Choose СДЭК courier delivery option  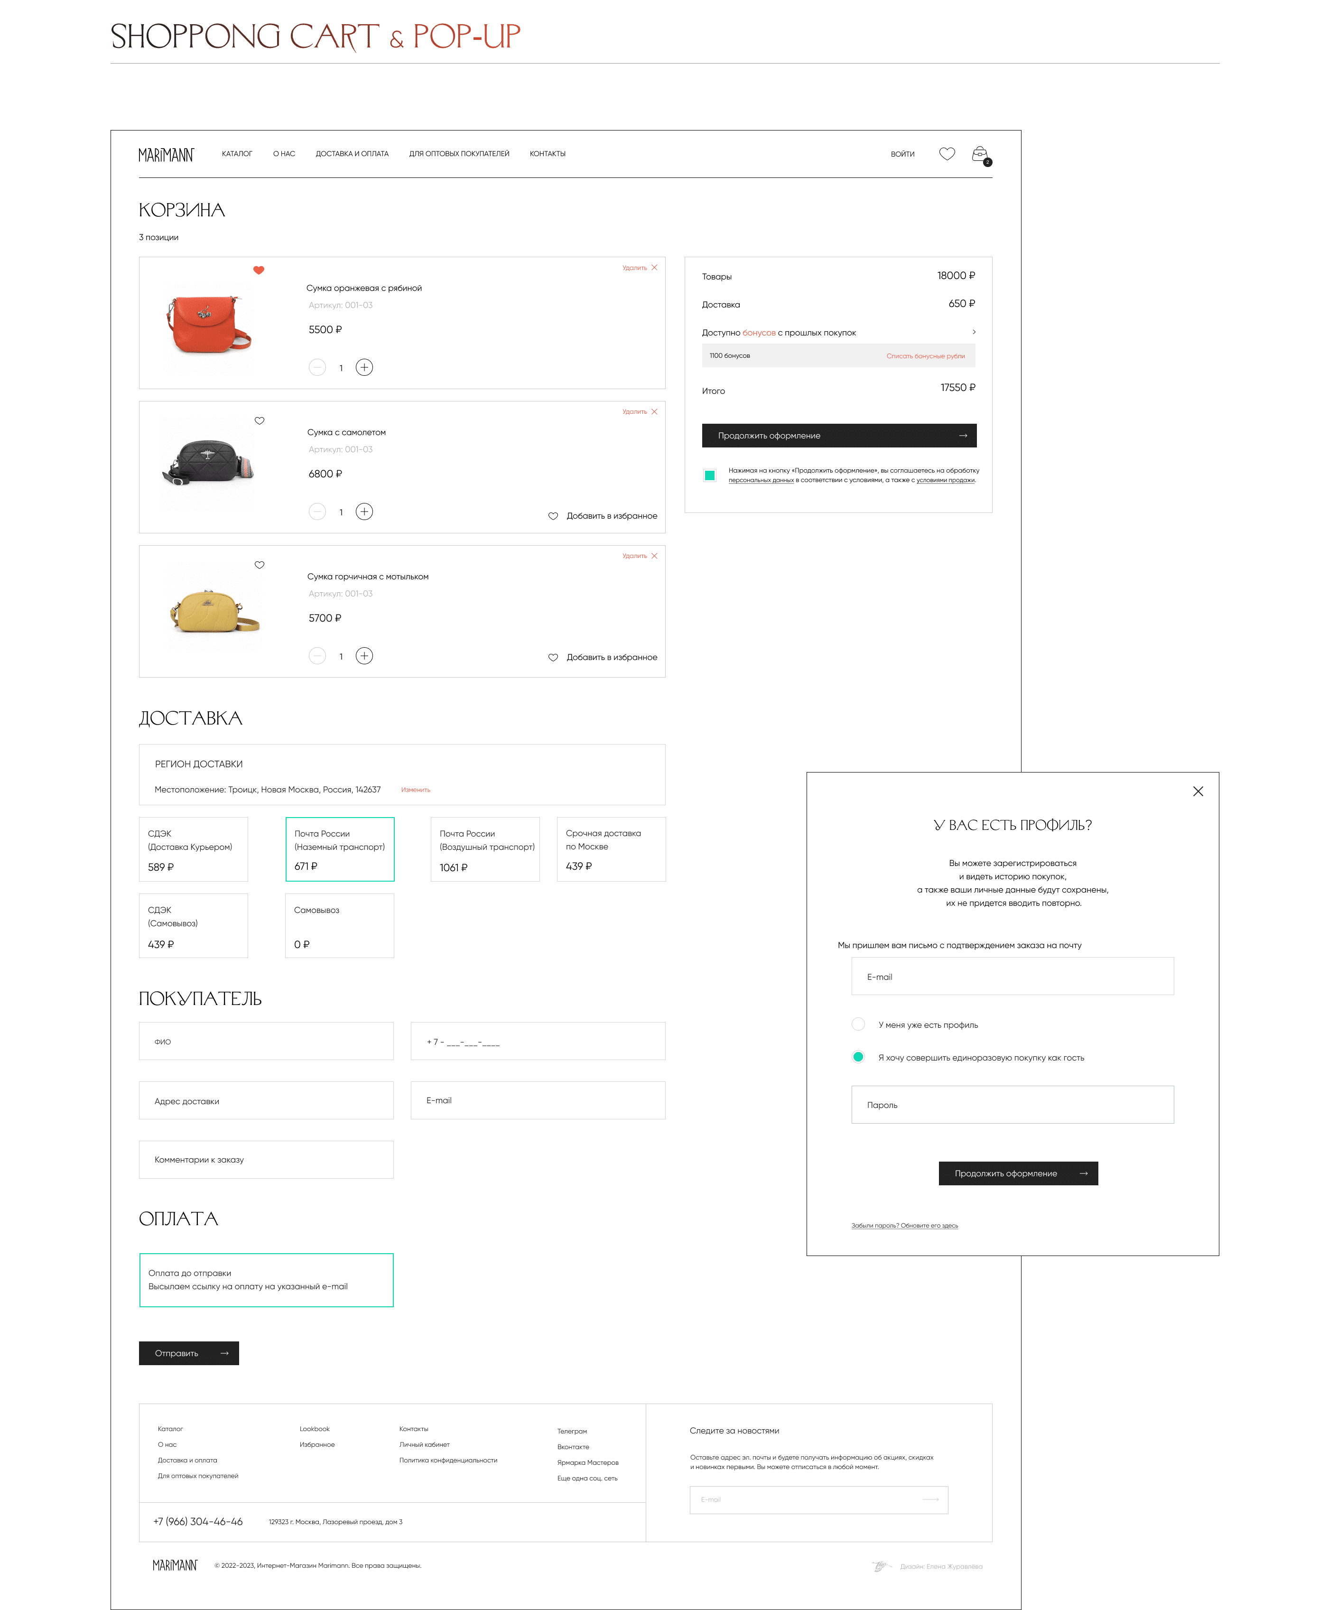pos(193,849)
